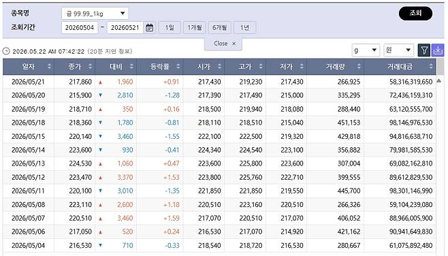Sort by 저가 column sort arrows
The image size is (448, 256).
302,67
